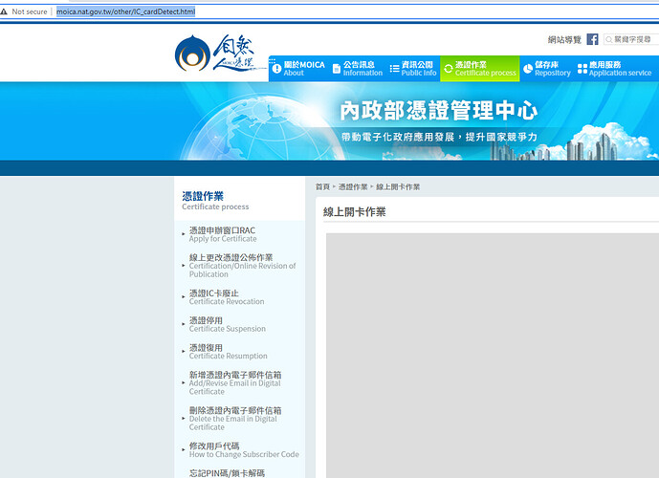Open Apply for Certificate sidebar link
This screenshot has height=478, width=659.
click(x=223, y=234)
